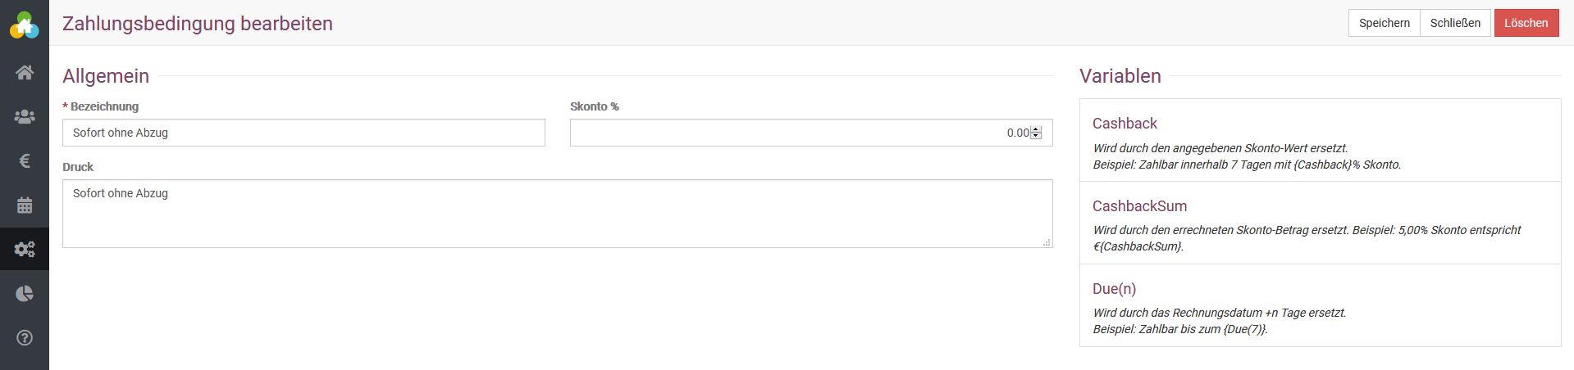Select the CashbackSum variable heading
The height and width of the screenshot is (370, 1574).
(x=1139, y=206)
